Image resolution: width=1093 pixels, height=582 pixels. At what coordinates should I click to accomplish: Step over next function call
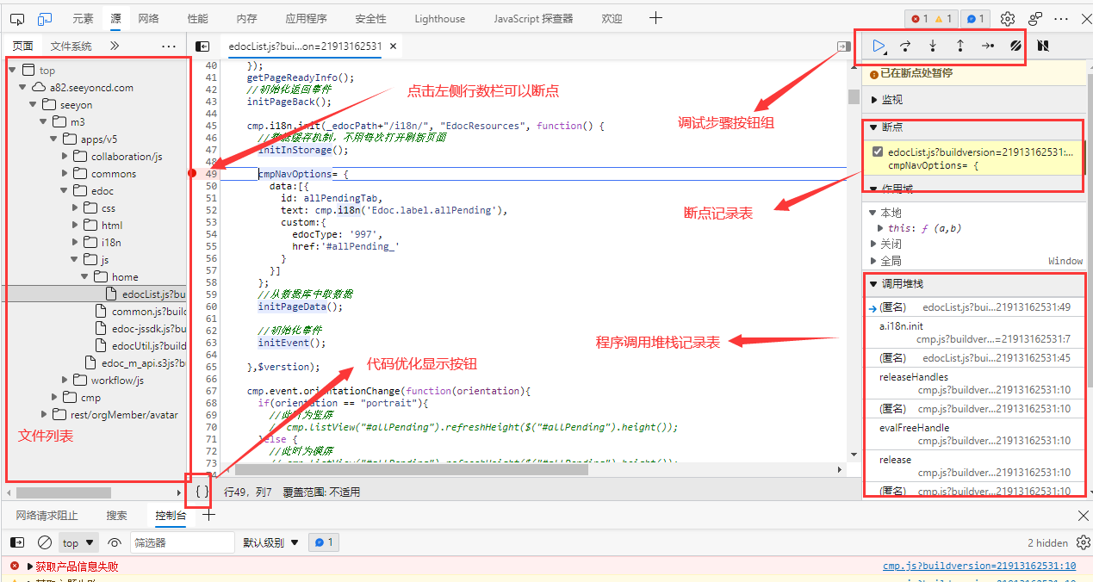[905, 46]
